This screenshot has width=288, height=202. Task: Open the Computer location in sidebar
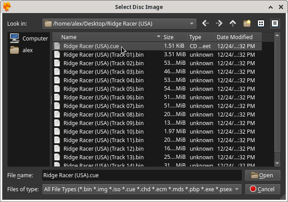(29, 39)
